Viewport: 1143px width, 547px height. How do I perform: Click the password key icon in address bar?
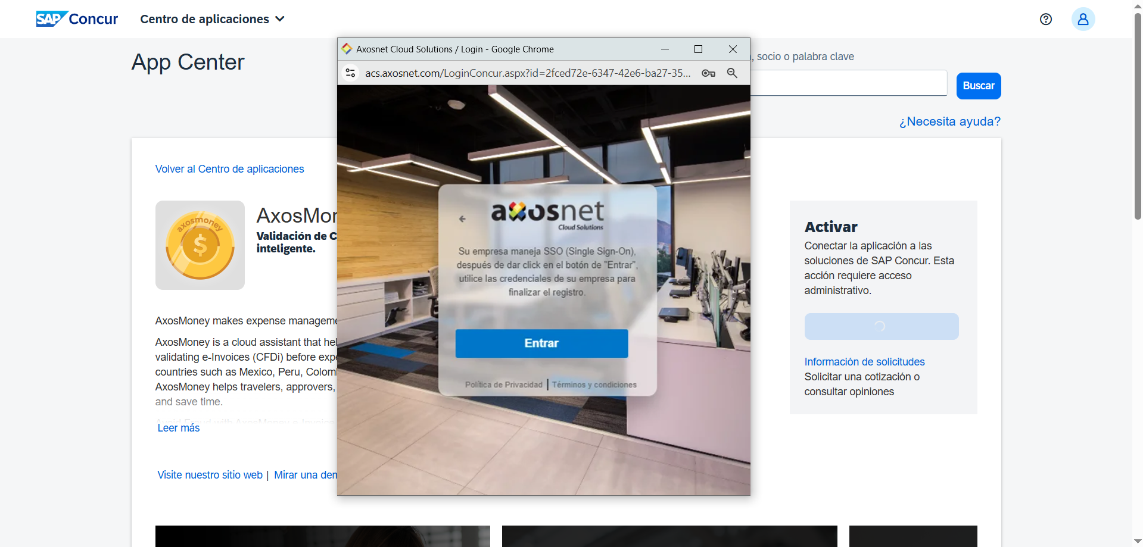(708, 73)
